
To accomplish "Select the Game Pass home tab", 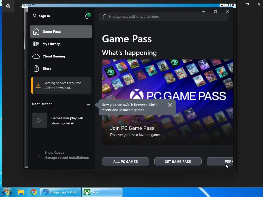I will pos(61,32).
